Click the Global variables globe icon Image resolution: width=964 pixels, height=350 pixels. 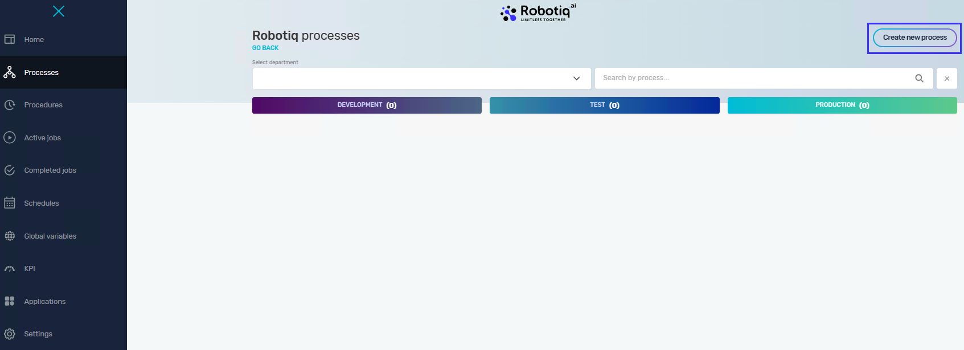10,236
